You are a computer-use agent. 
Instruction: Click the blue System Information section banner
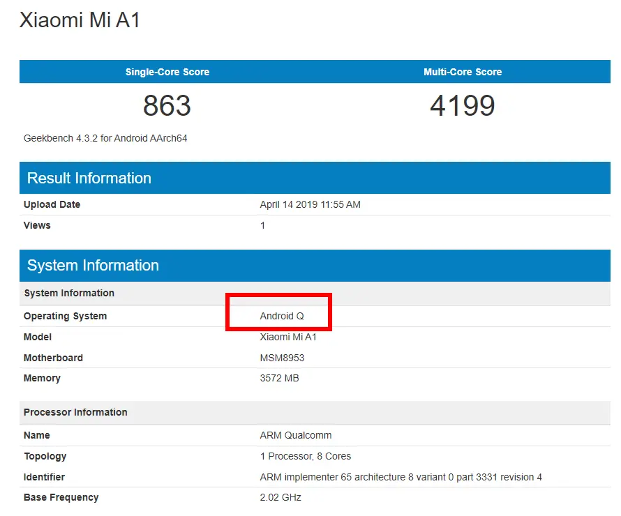click(315, 265)
